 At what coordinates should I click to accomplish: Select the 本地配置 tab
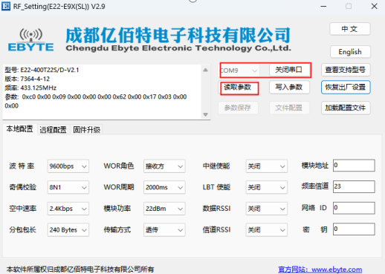pyautogui.click(x=20, y=129)
